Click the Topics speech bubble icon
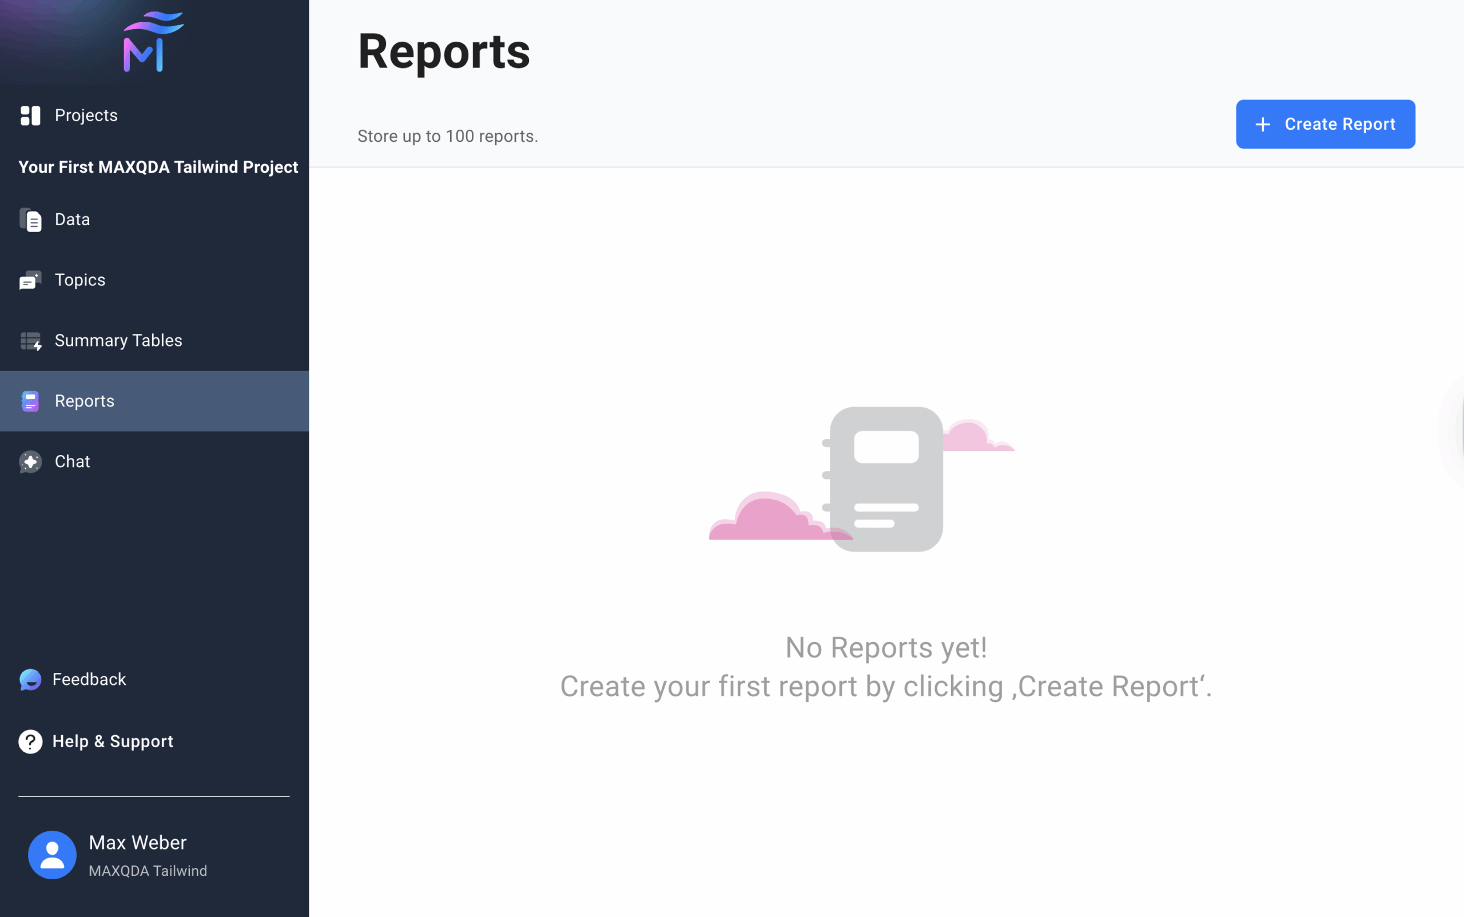1464x917 pixels. 30,280
